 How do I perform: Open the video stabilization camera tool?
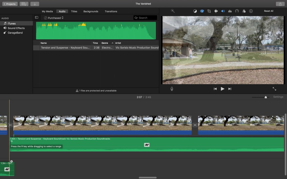click(216, 11)
